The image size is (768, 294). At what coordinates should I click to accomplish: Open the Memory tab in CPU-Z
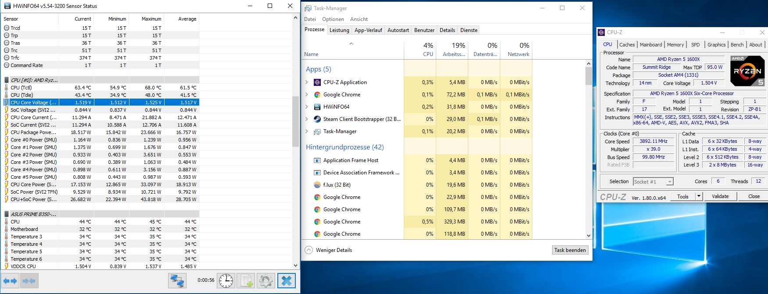point(675,45)
